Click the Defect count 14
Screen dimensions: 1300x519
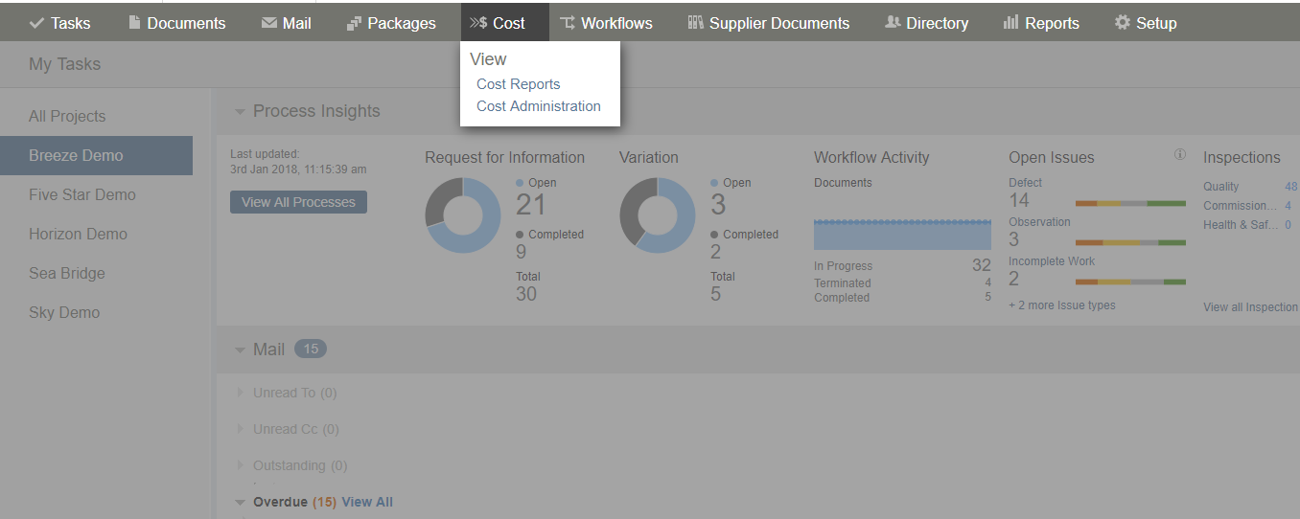point(1019,200)
